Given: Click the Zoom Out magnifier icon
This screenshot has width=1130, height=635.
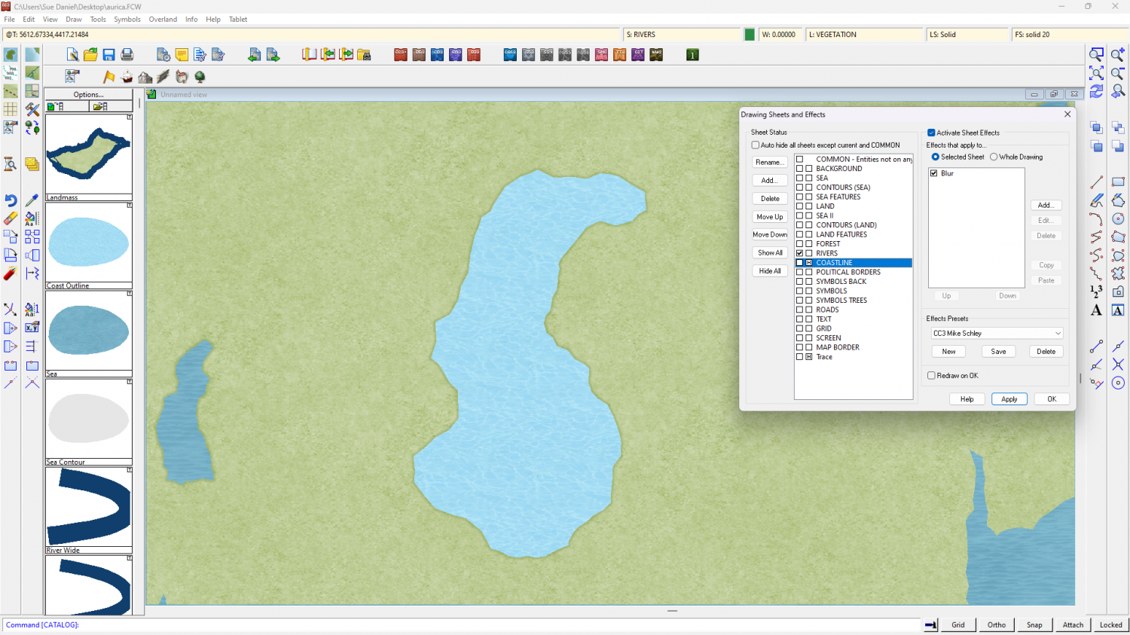Looking at the screenshot, I should tap(1118, 73).
